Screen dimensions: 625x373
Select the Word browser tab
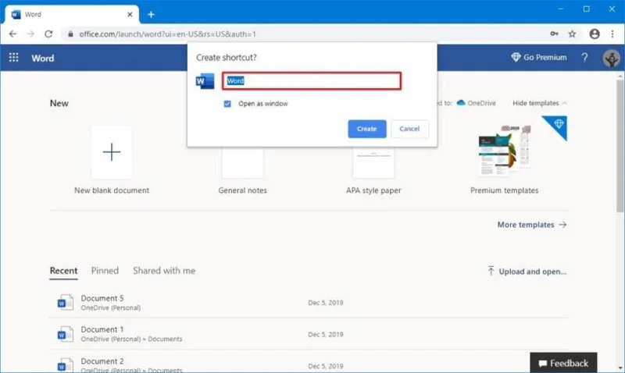72,14
